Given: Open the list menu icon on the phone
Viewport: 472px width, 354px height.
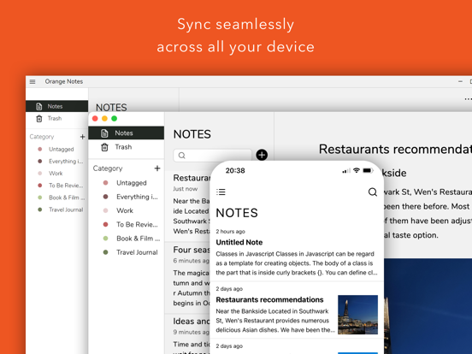Looking at the screenshot, I should [221, 192].
